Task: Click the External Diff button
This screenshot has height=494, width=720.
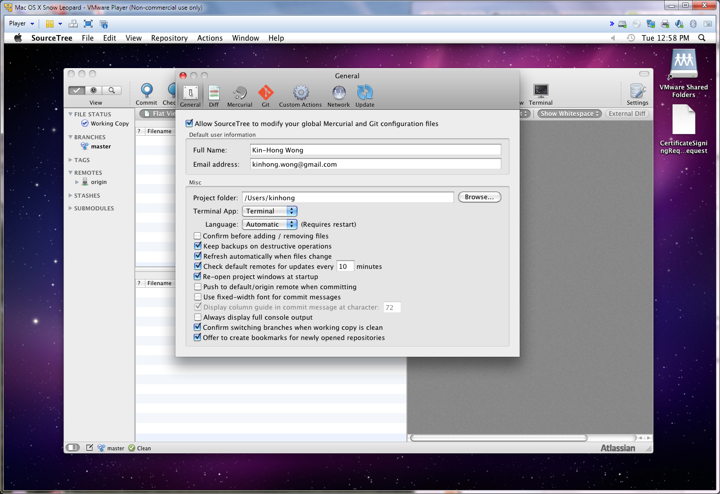Action: 627,114
